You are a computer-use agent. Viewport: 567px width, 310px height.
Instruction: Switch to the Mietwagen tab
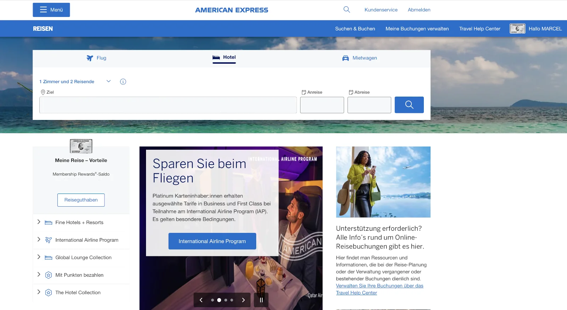tap(360, 58)
